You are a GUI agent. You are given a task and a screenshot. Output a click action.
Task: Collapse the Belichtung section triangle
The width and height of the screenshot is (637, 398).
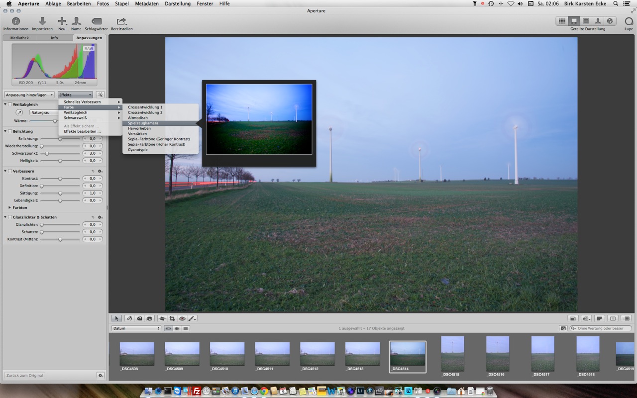[x=5, y=131]
